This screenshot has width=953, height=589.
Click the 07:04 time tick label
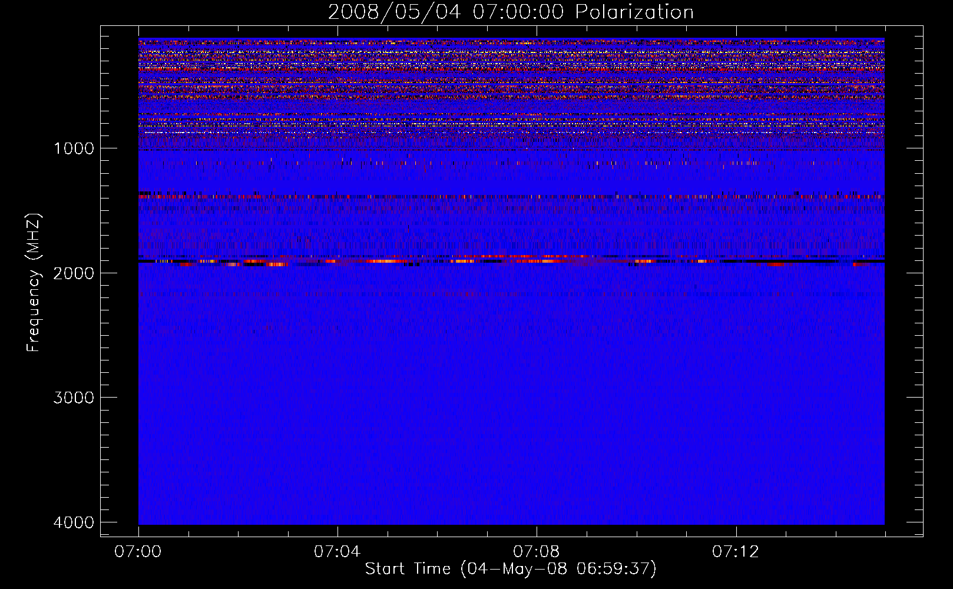point(337,552)
